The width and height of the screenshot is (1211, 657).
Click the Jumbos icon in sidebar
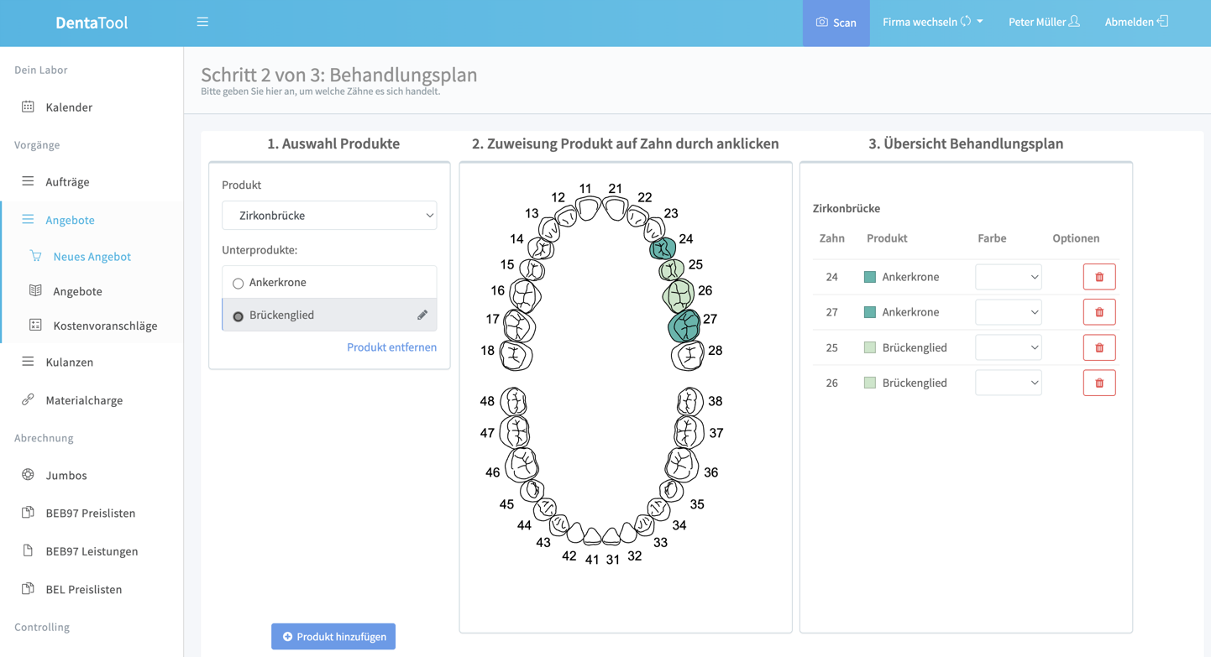29,475
